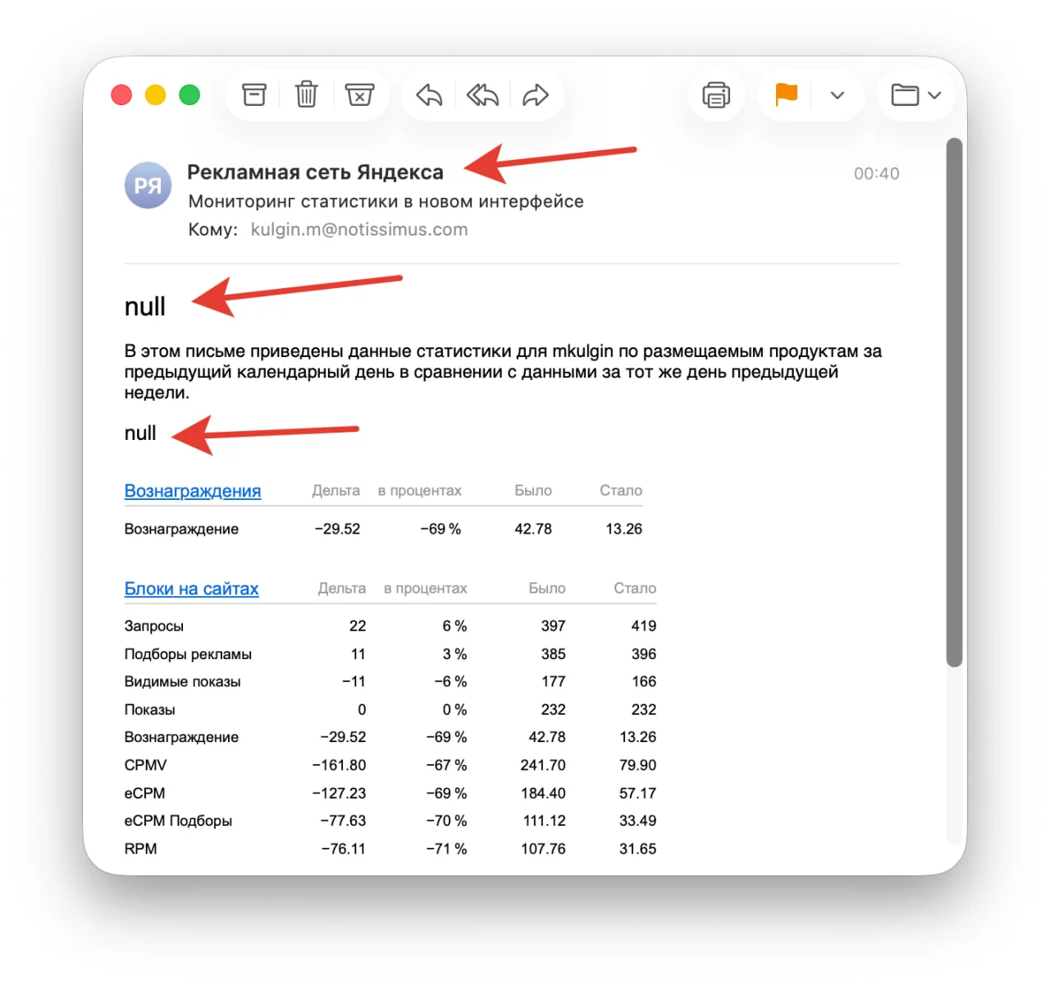Open the Move to folder dropdown
The image size is (1050, 985).
pyautogui.click(x=915, y=95)
